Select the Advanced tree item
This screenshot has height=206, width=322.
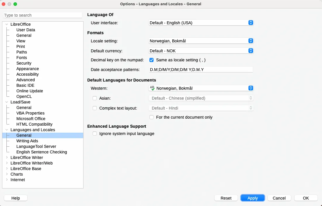(25, 80)
